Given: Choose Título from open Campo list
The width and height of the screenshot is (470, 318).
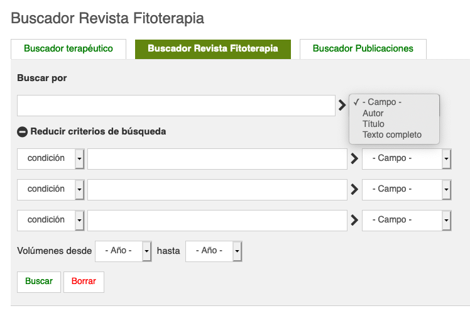Looking at the screenshot, I should (373, 124).
